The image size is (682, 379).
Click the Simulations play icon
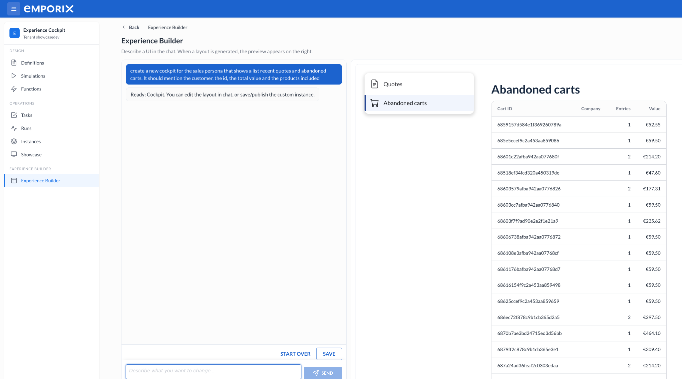point(14,76)
